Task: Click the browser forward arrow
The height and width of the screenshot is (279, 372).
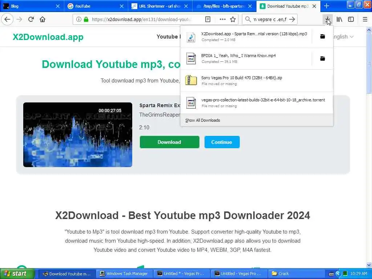Action: pyautogui.click(x=20, y=20)
